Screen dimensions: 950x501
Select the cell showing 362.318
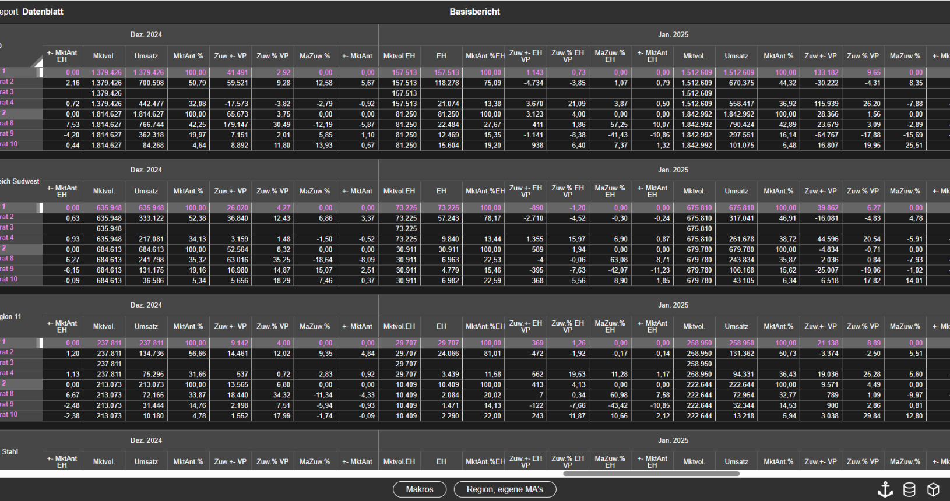(146, 135)
